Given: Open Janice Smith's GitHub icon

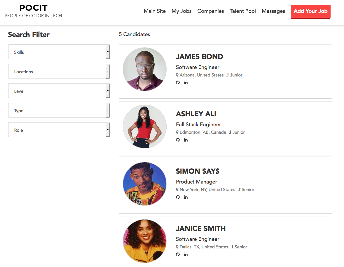Looking at the screenshot, I should [x=178, y=254].
